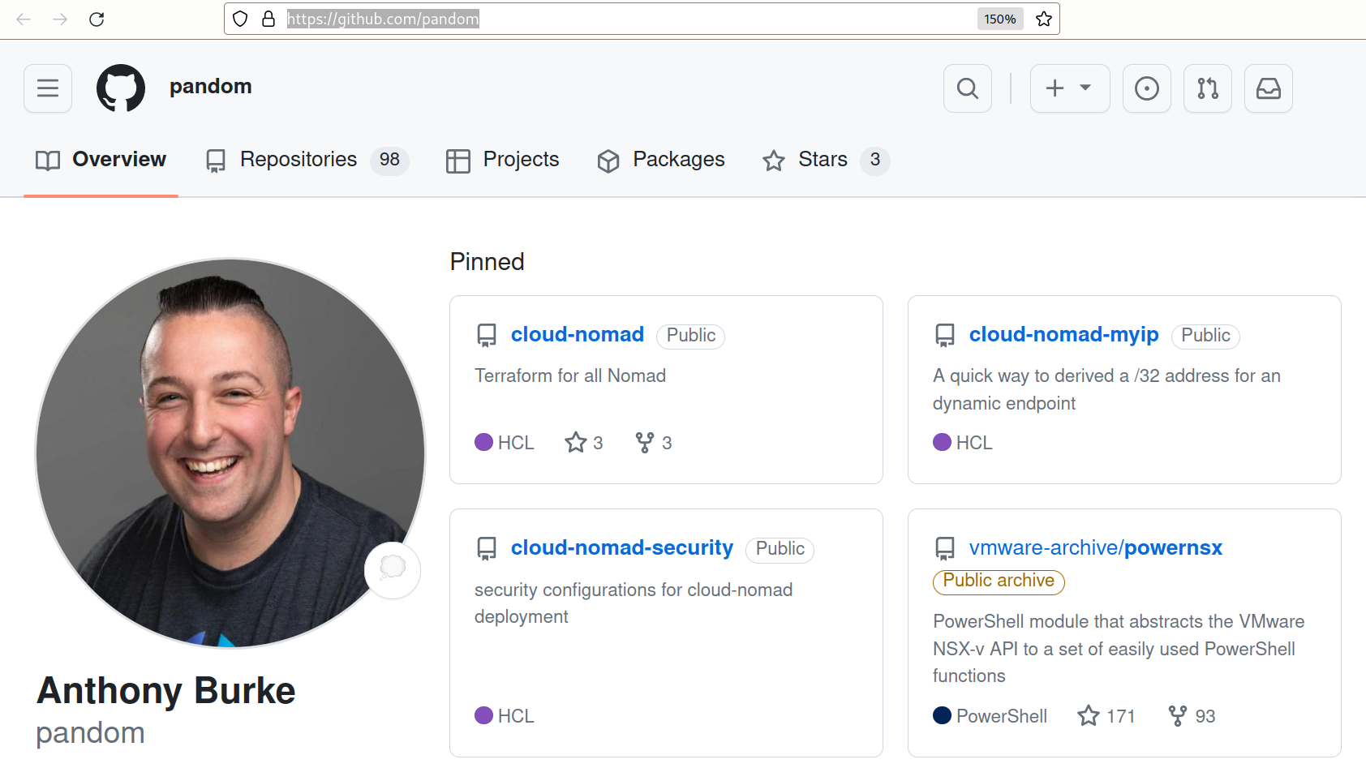Click the Stars count badge 3
The width and height of the screenshot is (1366, 768).
click(x=875, y=160)
